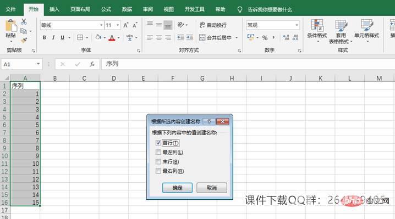Apply cell borders icon
395x219 pixels.
pos(80,38)
